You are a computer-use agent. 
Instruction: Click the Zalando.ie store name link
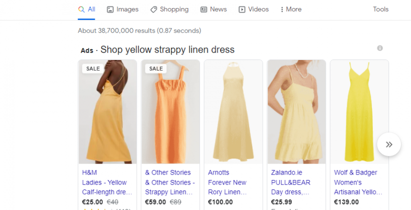(287, 172)
